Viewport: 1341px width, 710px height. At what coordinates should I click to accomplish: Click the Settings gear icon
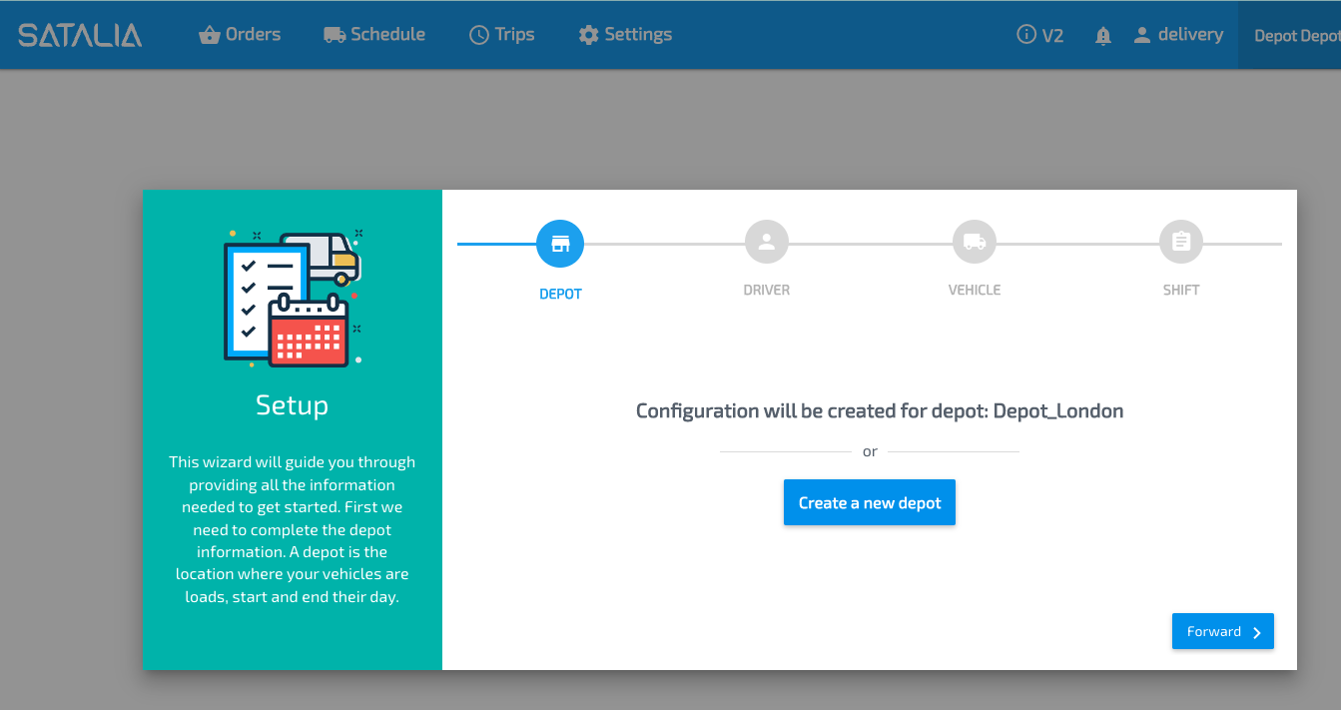pos(589,35)
